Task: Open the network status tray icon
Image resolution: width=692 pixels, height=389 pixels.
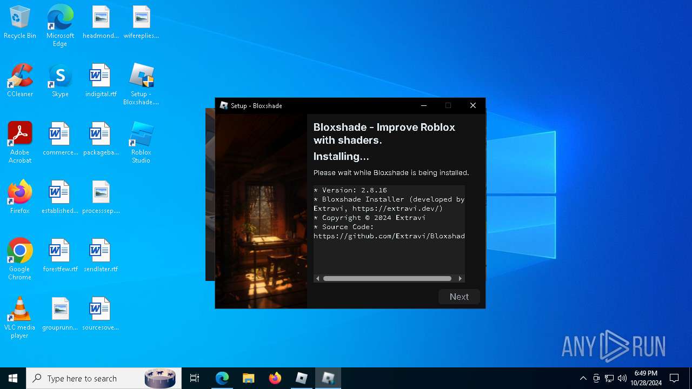Action: (609, 378)
